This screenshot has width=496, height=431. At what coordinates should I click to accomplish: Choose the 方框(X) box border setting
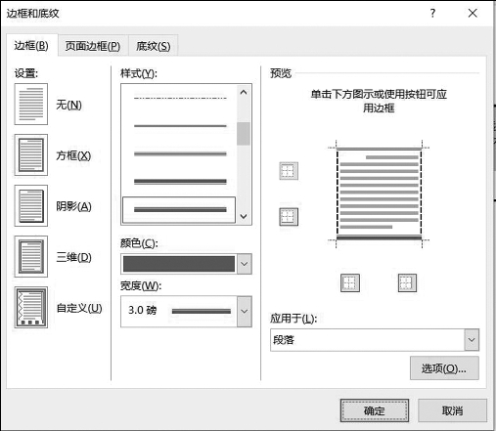[x=31, y=155]
